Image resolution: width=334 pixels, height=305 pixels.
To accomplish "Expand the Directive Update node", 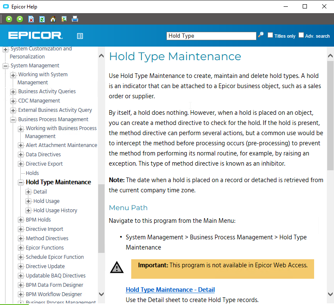I will (21, 266).
